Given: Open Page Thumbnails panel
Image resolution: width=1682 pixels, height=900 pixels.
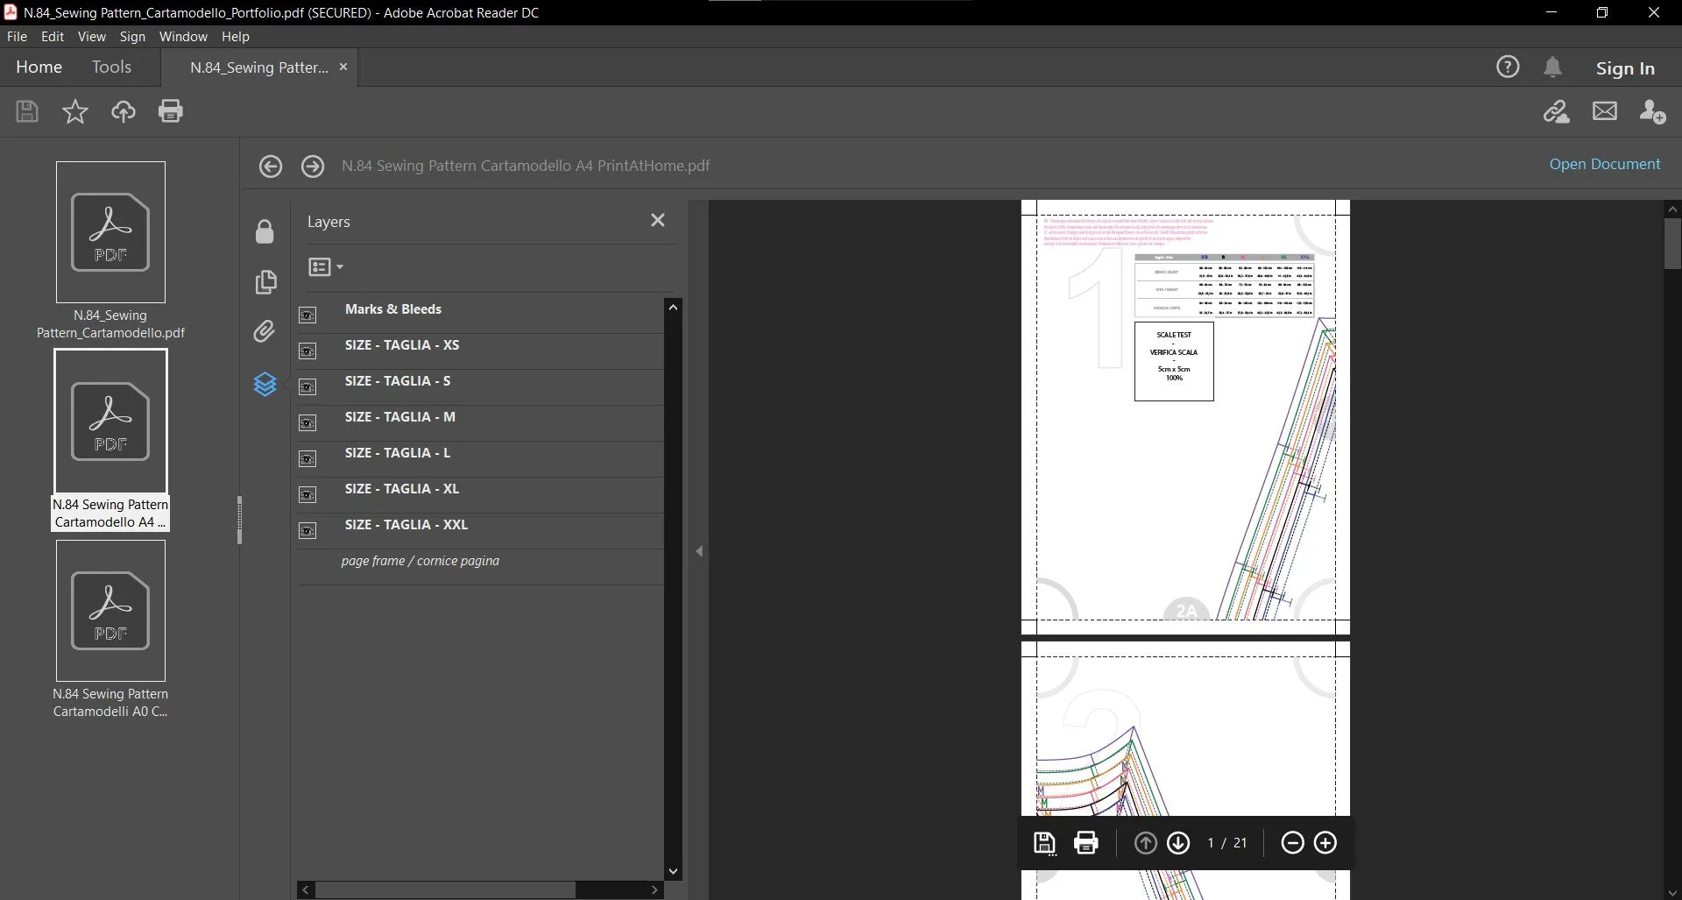Looking at the screenshot, I should click(x=265, y=281).
